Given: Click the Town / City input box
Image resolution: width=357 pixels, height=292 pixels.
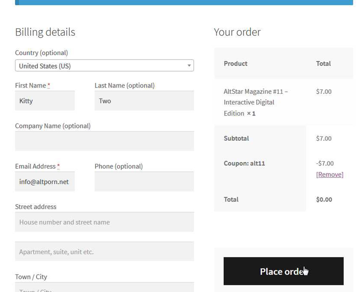Looking at the screenshot, I should pyautogui.click(x=104, y=287).
